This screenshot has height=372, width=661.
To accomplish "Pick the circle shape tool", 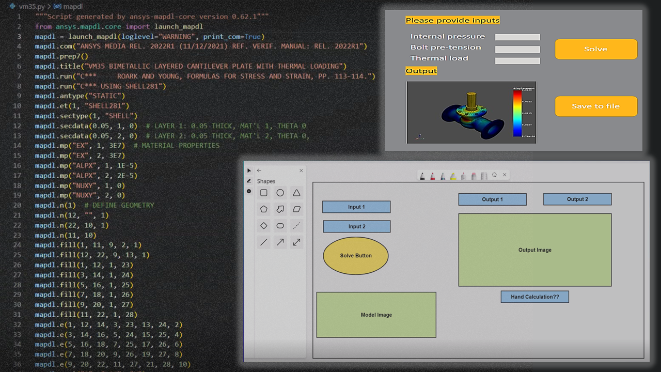I will point(280,193).
